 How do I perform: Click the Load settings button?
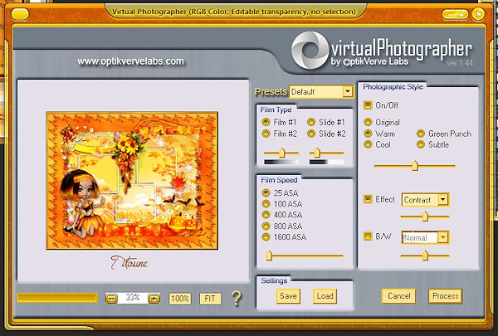(325, 296)
